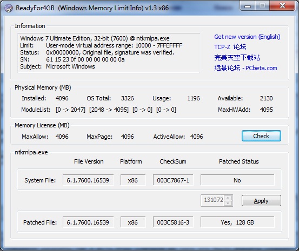Click the System File platform x86 field
Image resolution: width=299 pixels, height=251 pixels.
pos(133,180)
